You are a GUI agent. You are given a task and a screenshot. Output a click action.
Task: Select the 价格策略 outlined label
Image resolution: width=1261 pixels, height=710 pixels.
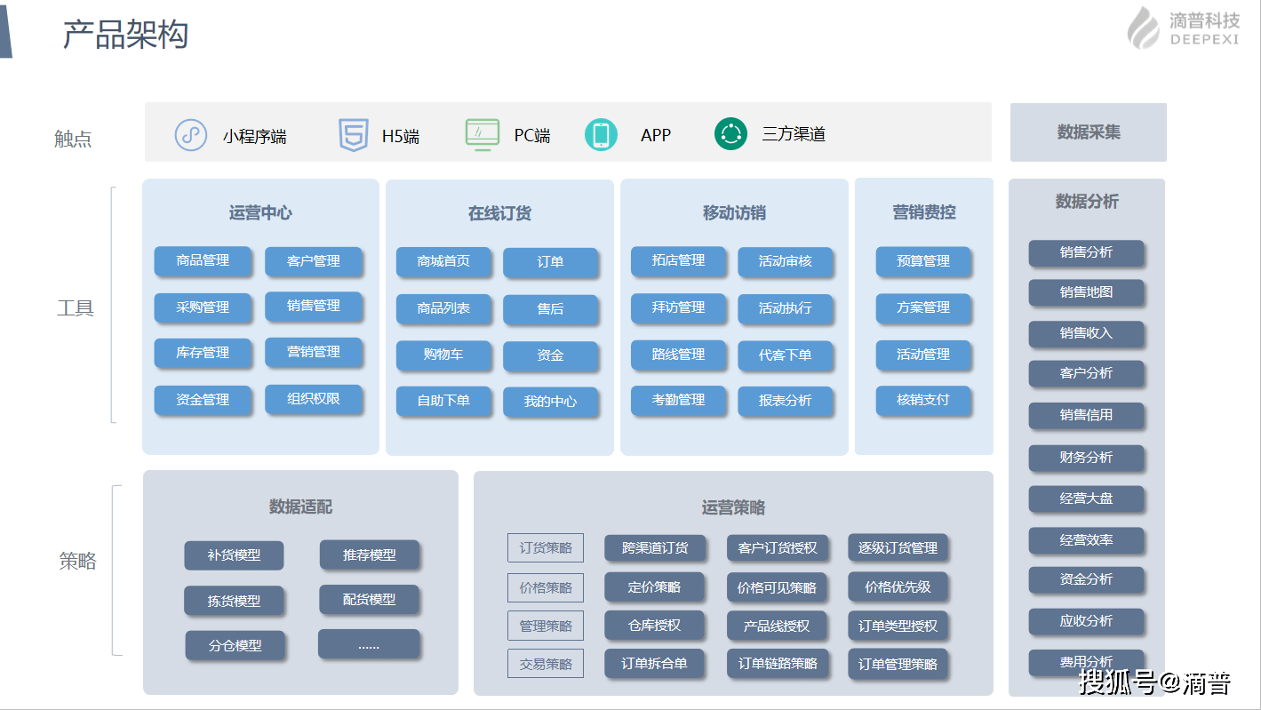coord(546,587)
